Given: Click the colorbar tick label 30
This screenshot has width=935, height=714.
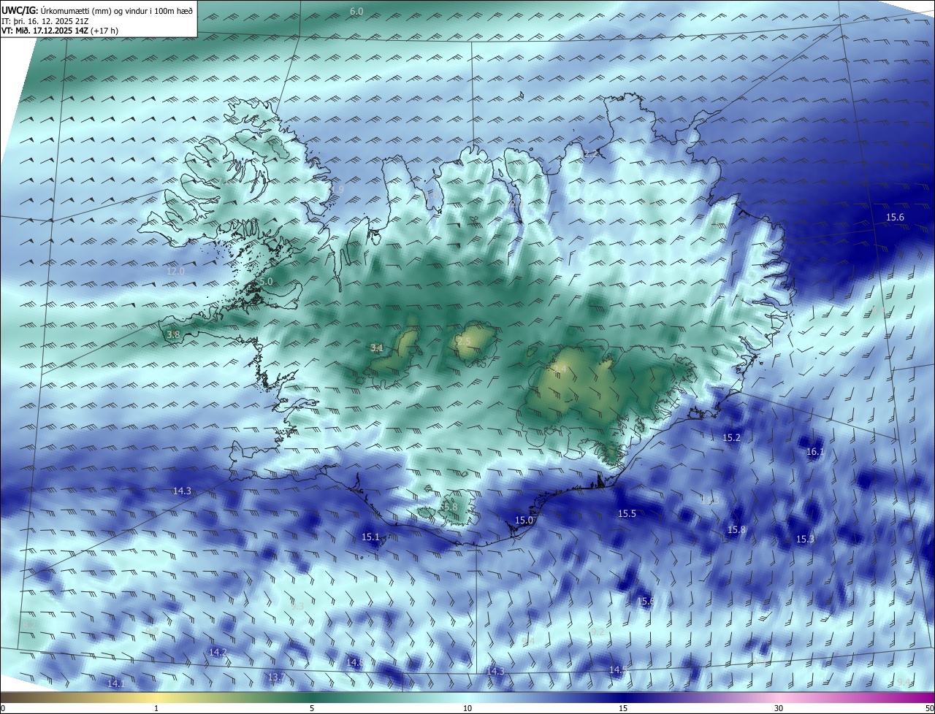Looking at the screenshot, I should coord(779,709).
